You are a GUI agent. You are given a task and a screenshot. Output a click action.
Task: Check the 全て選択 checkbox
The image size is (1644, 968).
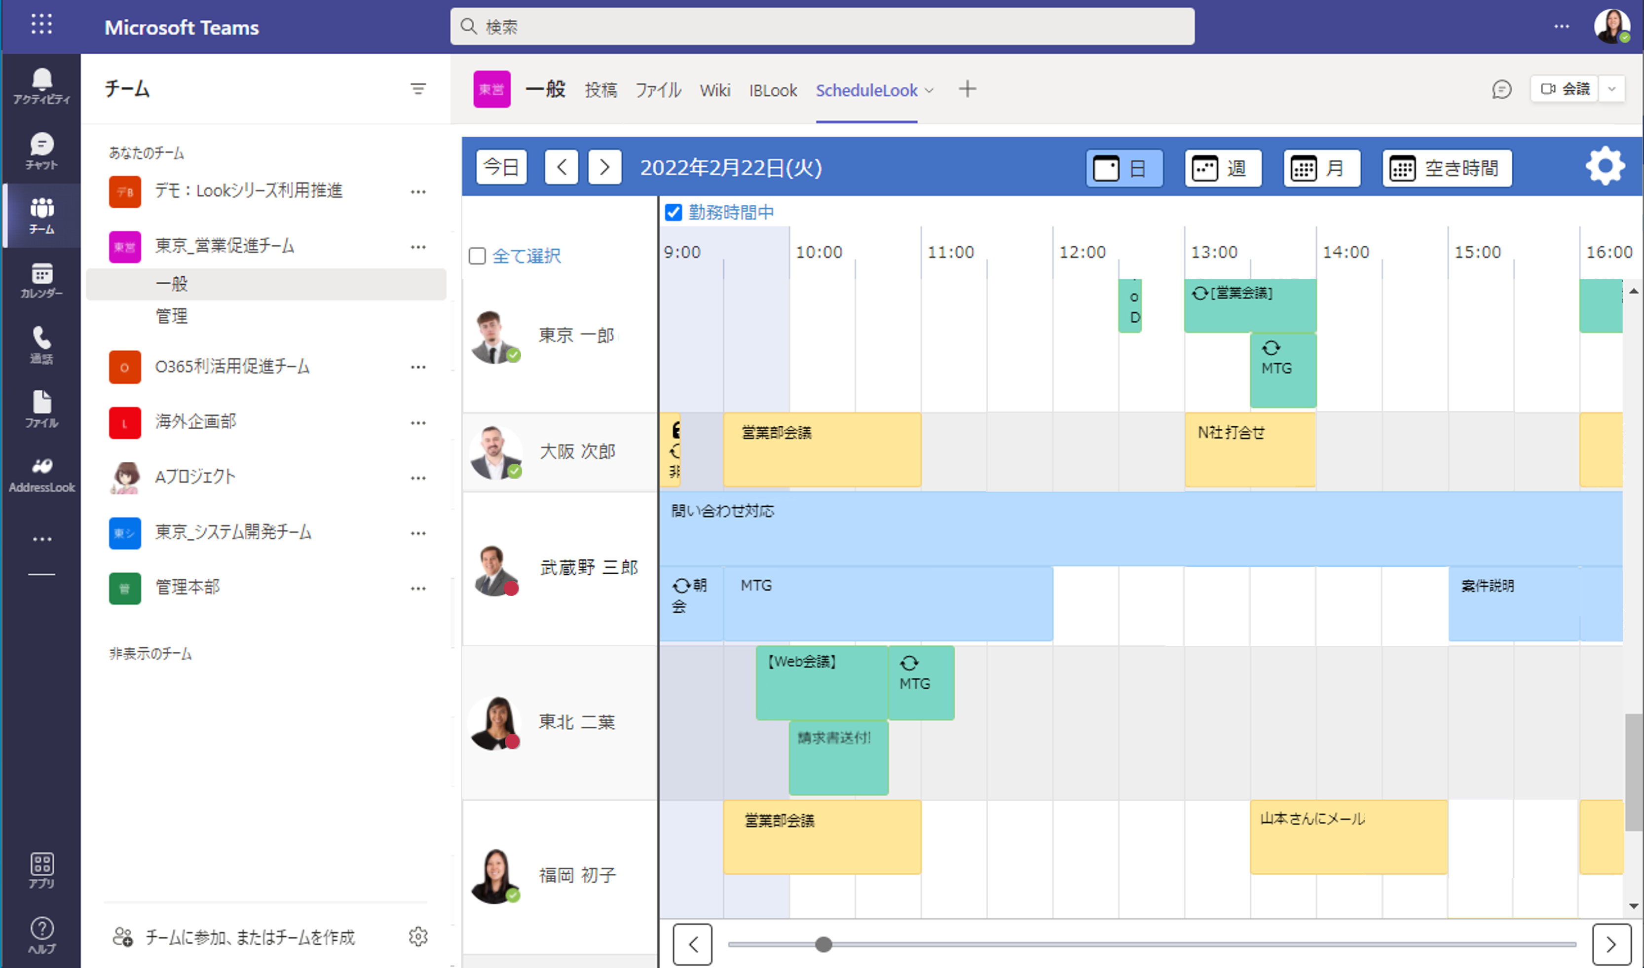(x=478, y=256)
